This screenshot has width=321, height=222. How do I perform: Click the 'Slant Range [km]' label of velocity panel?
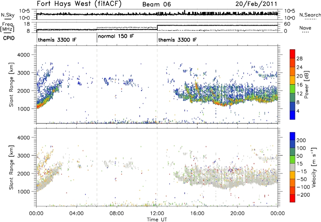[x=11, y=167]
